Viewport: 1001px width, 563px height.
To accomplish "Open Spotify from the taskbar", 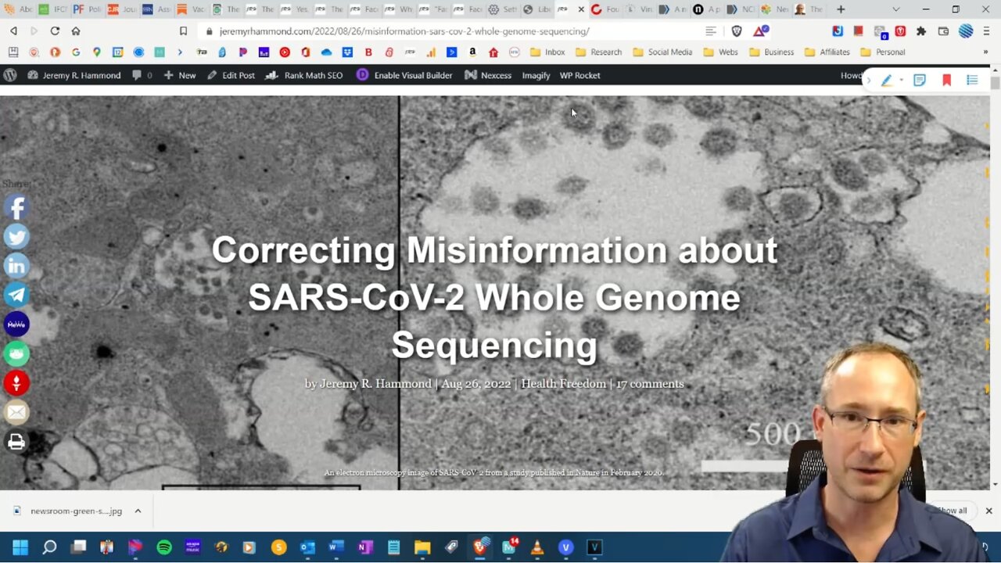I will [x=164, y=547].
